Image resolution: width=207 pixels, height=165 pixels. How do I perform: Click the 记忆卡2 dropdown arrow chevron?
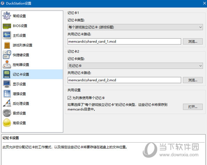pyautogui.click(x=200, y=66)
